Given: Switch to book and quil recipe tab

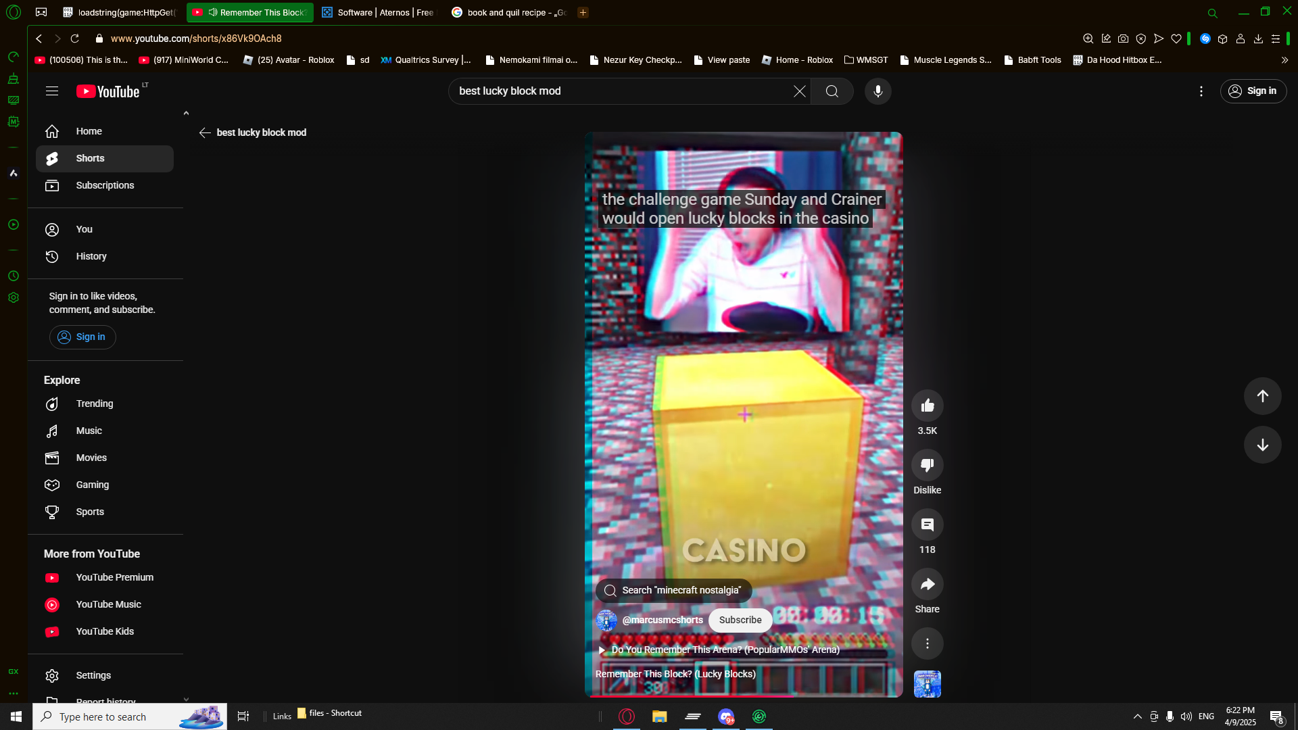Looking at the screenshot, I should click(508, 12).
